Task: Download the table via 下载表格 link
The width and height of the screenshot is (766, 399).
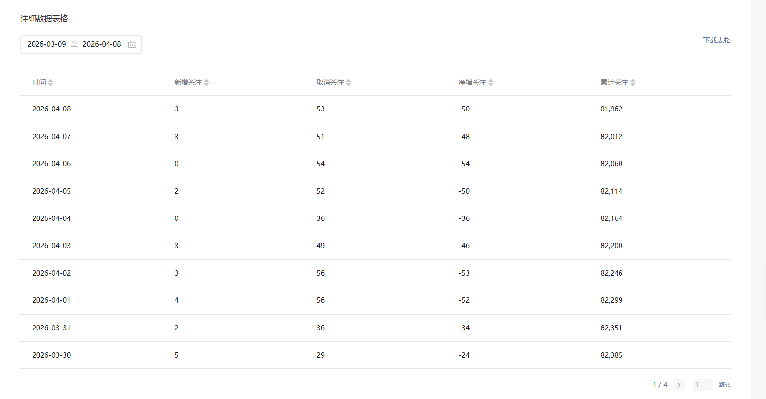Action: [x=717, y=40]
